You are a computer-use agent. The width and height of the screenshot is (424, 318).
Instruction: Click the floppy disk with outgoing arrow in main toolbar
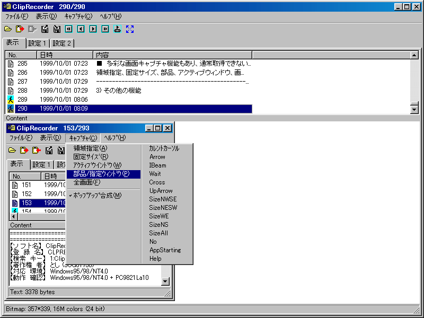tap(45, 29)
